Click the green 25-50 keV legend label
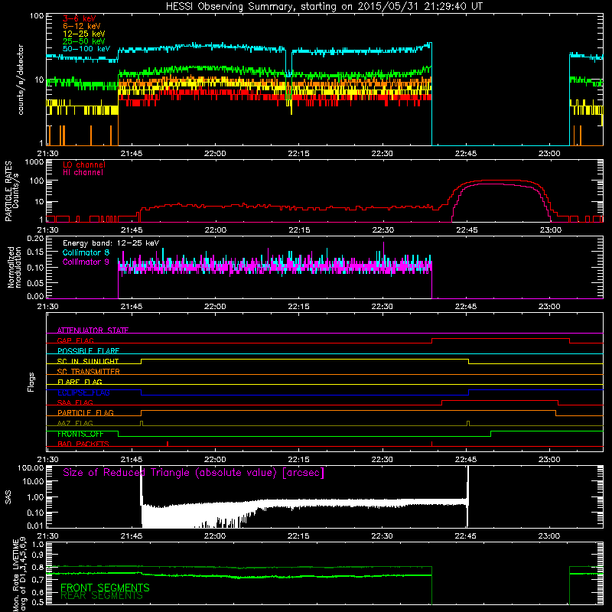This screenshot has height=612, width=612. coord(84,41)
